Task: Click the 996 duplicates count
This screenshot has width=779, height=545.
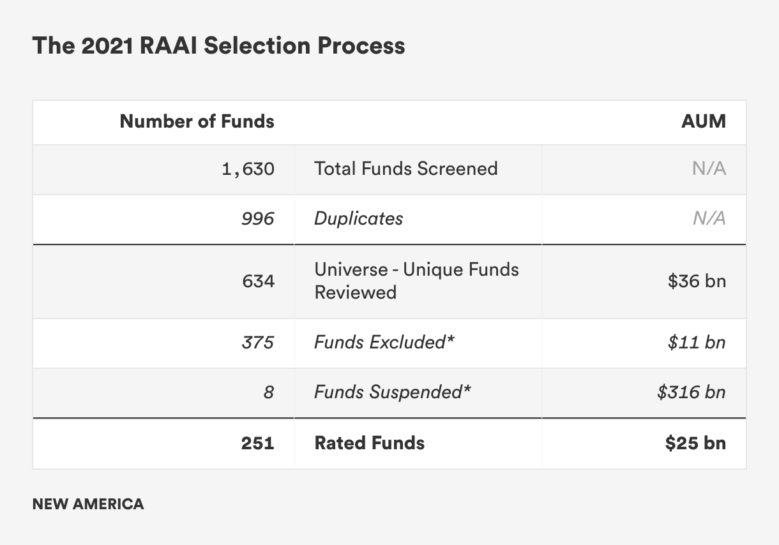Action: click(x=258, y=219)
